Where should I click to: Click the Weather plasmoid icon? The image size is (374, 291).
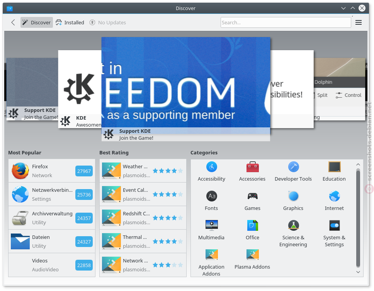(x=111, y=171)
